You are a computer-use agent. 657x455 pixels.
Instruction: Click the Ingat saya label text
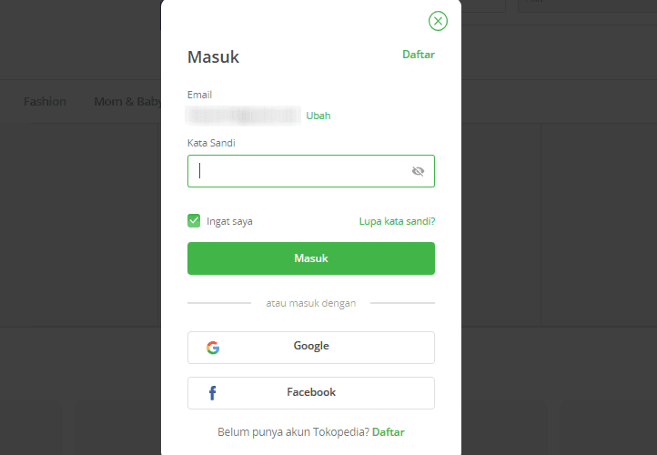click(229, 221)
